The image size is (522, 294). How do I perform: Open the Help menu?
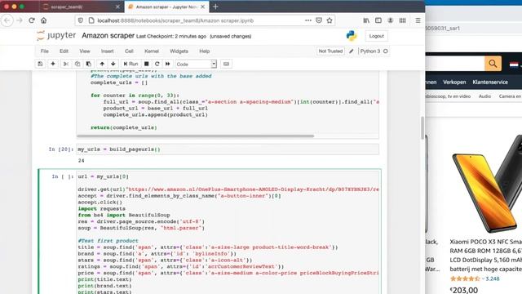point(205,51)
